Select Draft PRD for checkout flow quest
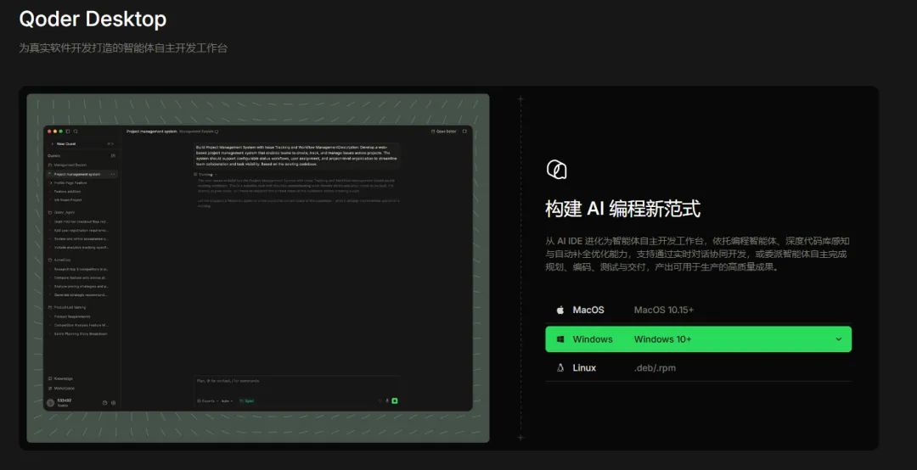 81,221
